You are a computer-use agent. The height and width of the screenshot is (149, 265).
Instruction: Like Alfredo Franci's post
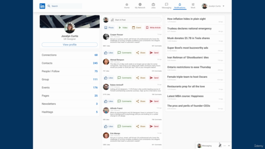click(x=108, y=126)
